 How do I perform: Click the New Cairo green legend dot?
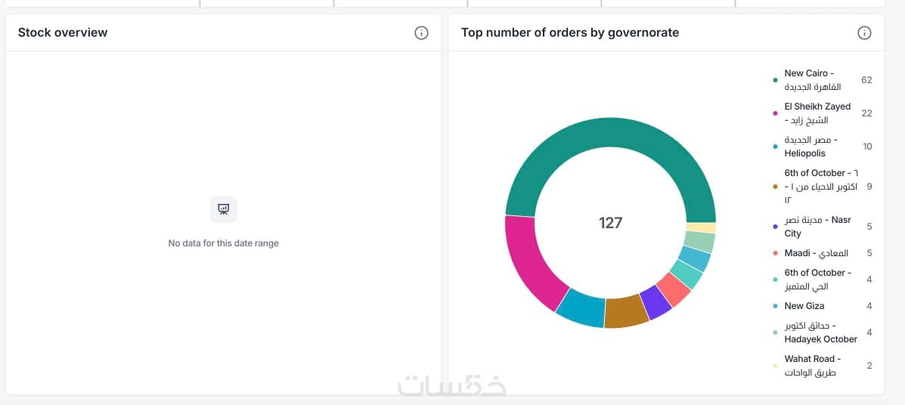point(775,80)
